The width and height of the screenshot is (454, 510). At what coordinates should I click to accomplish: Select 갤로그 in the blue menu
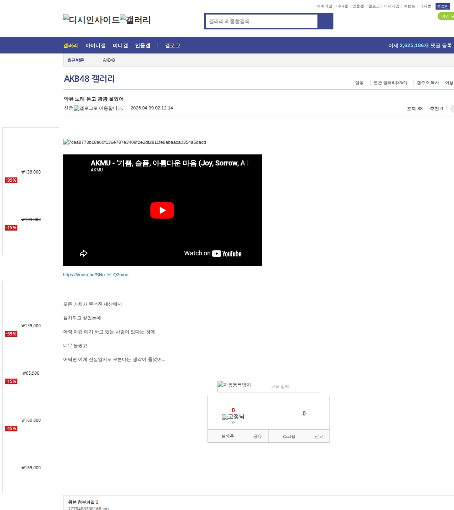[172, 46]
